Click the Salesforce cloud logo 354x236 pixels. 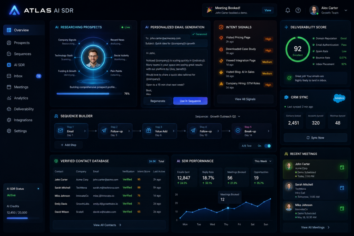339,98
